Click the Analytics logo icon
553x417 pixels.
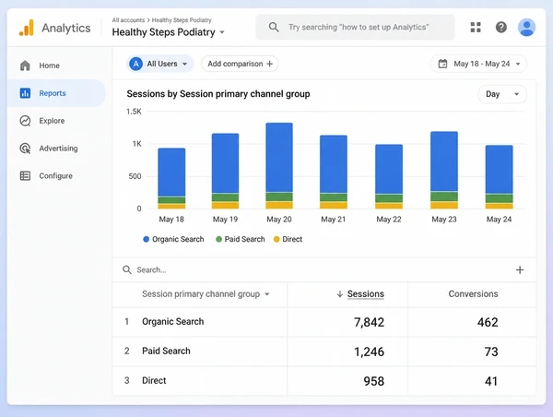click(27, 28)
